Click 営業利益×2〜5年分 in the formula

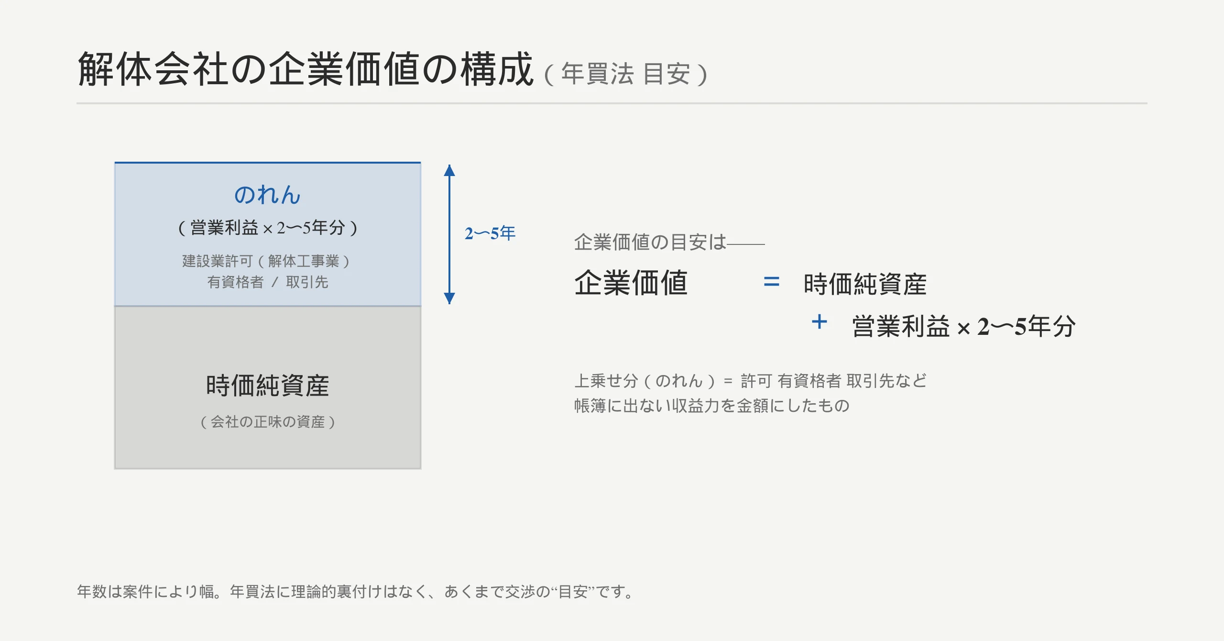tap(964, 326)
